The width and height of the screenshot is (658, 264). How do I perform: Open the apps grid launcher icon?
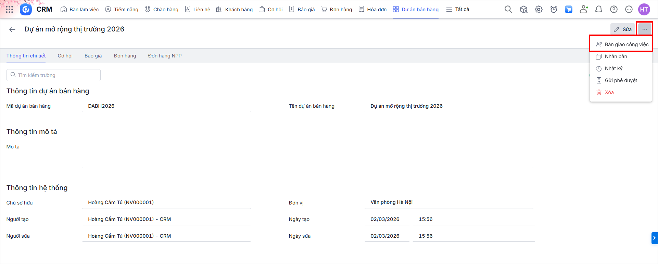click(x=10, y=10)
